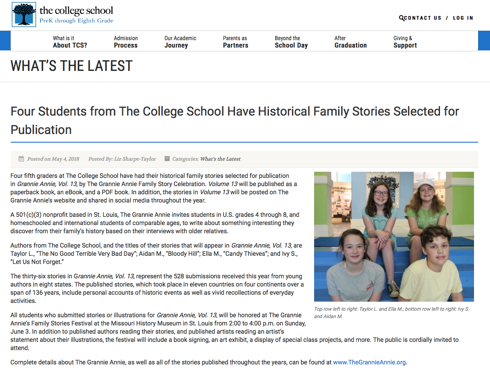Open Admission Process menu
This screenshot has height=389, width=490.
coord(125,42)
